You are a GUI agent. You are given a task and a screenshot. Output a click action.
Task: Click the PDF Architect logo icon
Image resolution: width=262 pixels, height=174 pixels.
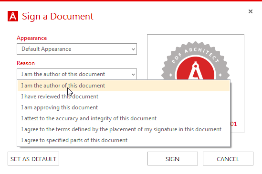(x=13, y=16)
